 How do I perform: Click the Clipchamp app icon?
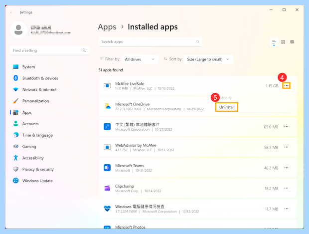click(107, 188)
